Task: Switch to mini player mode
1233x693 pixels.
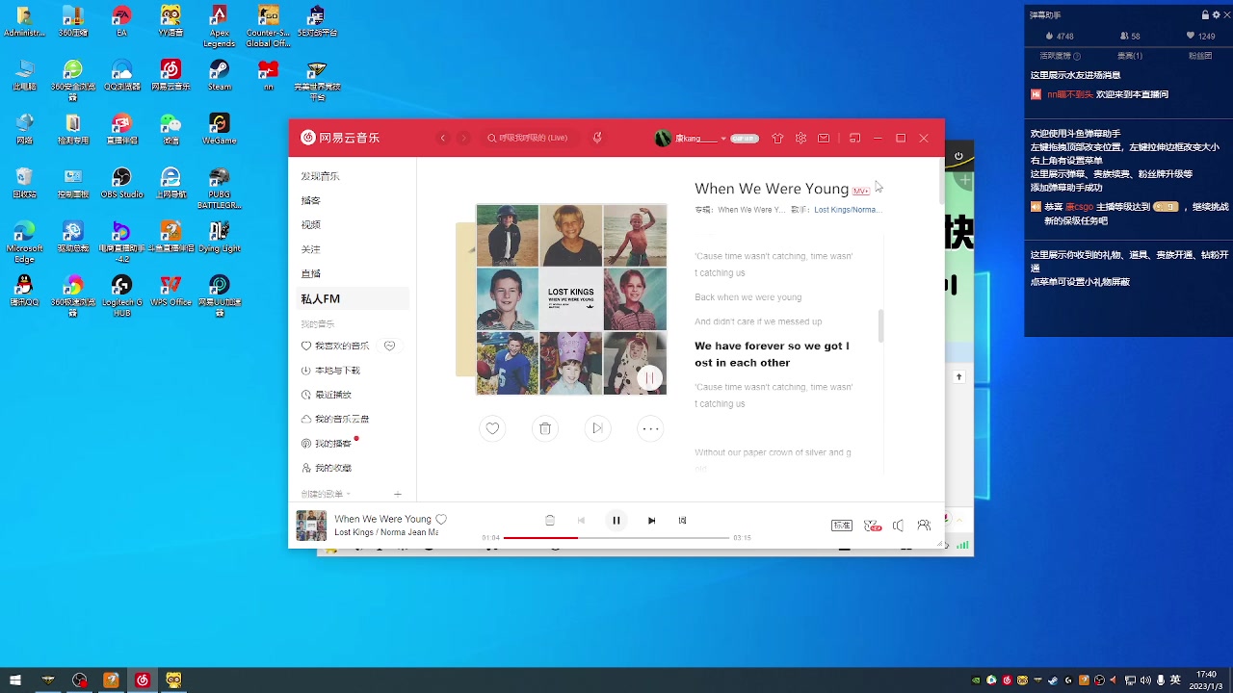Action: (854, 138)
